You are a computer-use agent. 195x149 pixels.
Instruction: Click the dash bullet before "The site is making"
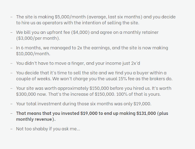(11, 17)
